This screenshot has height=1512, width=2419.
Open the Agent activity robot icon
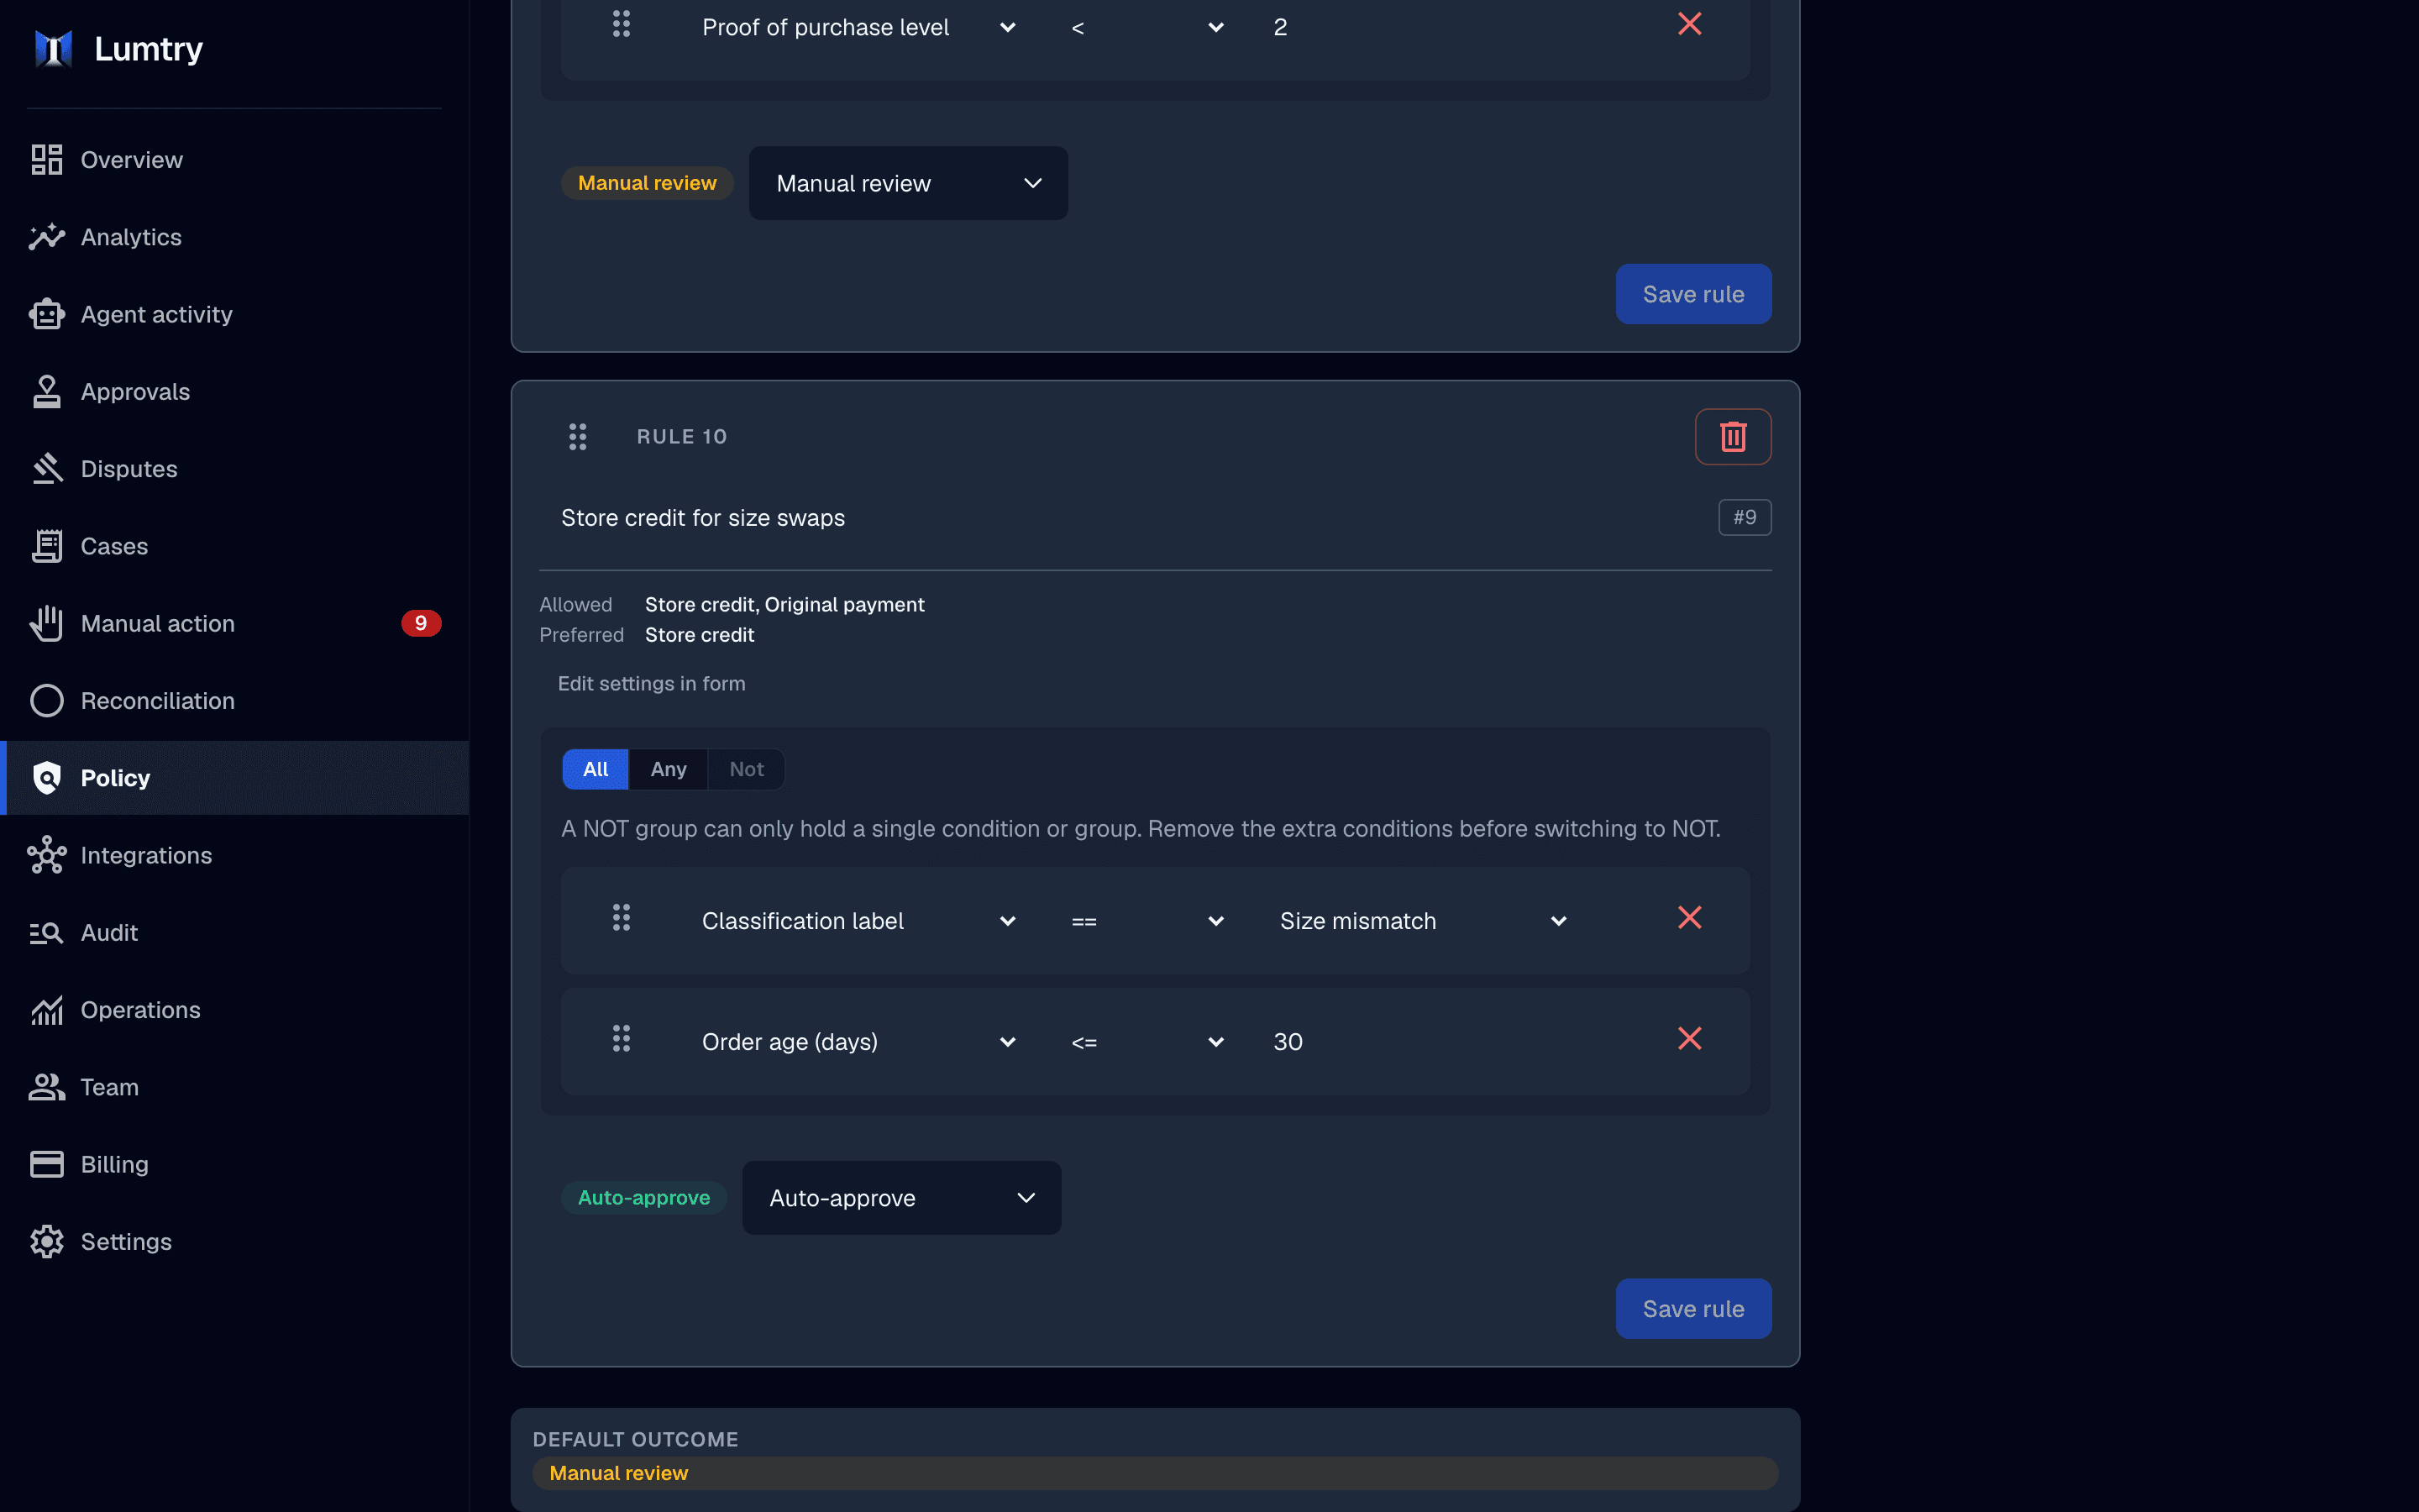[47, 314]
